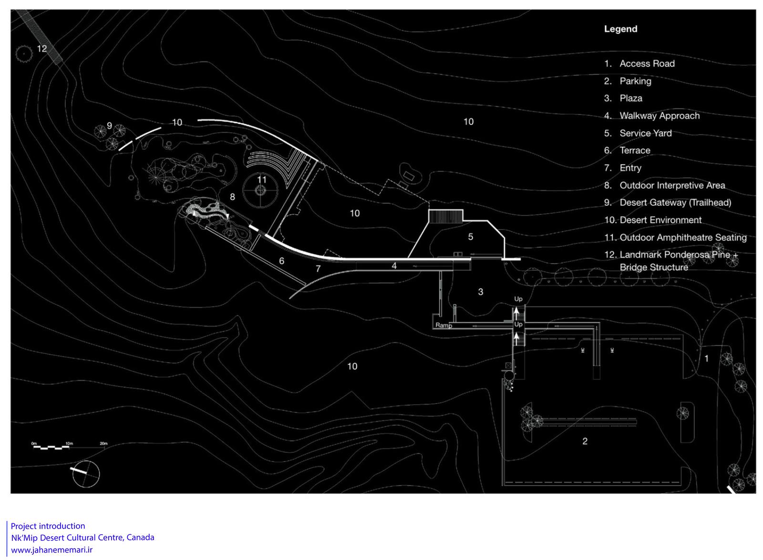Click the 10m scale bar label
763x560 pixels.
[69, 443]
